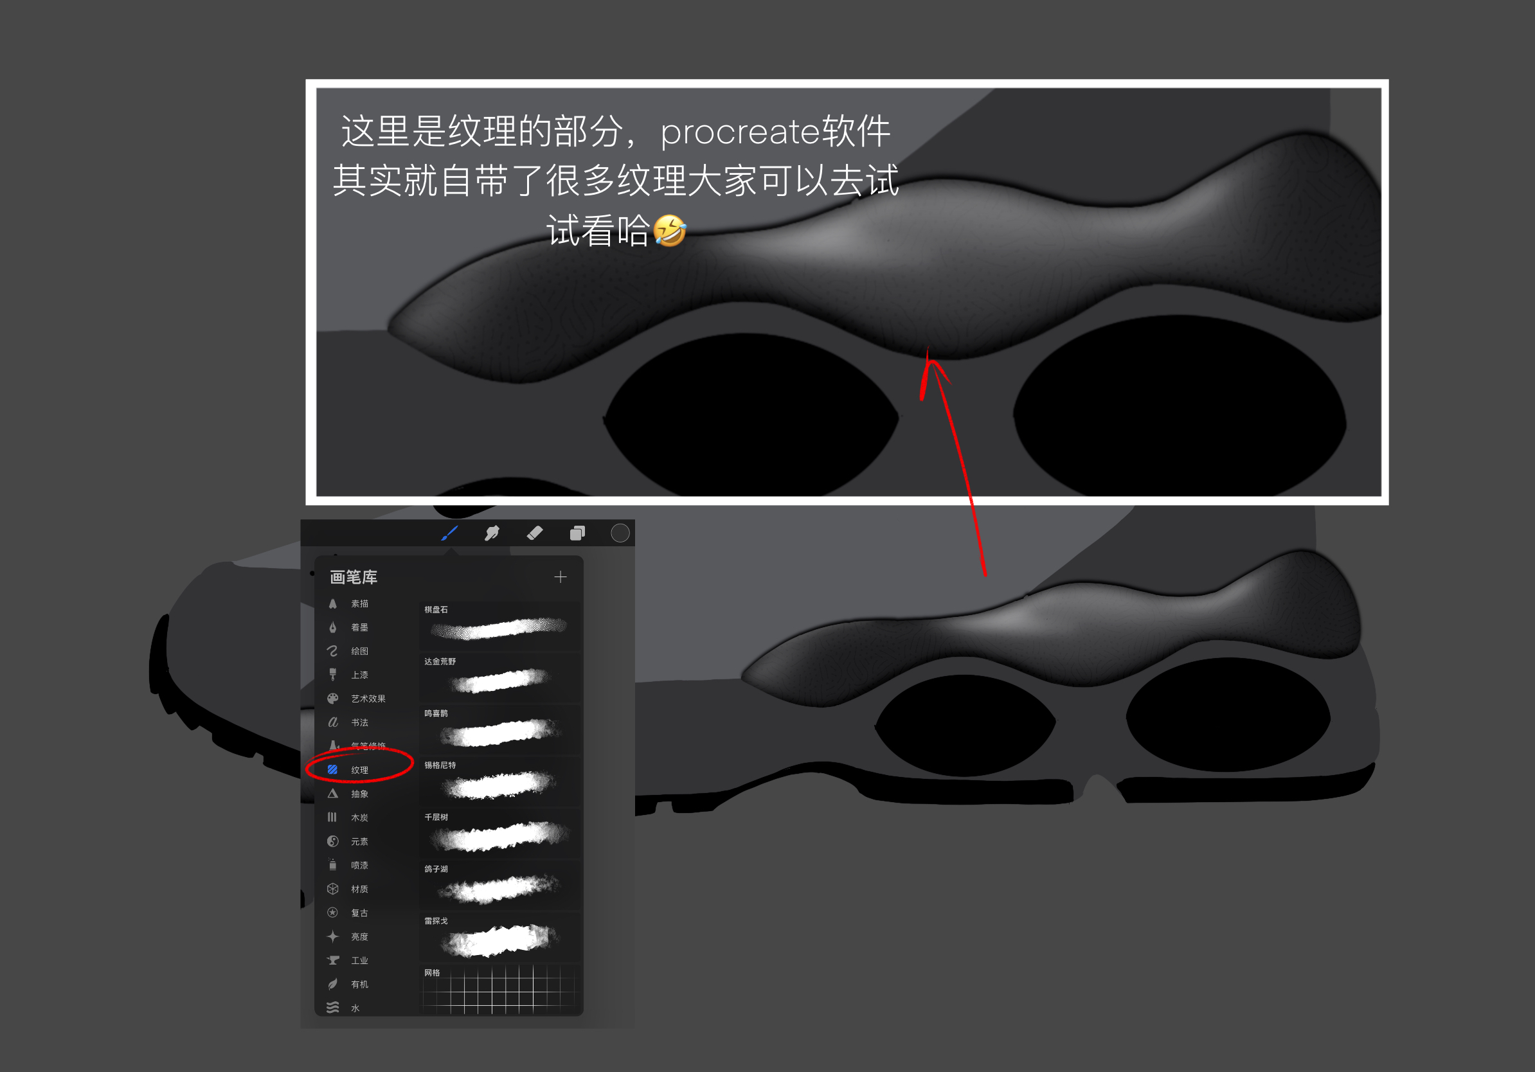Click the circled 纹理 textures category icon

(x=333, y=770)
